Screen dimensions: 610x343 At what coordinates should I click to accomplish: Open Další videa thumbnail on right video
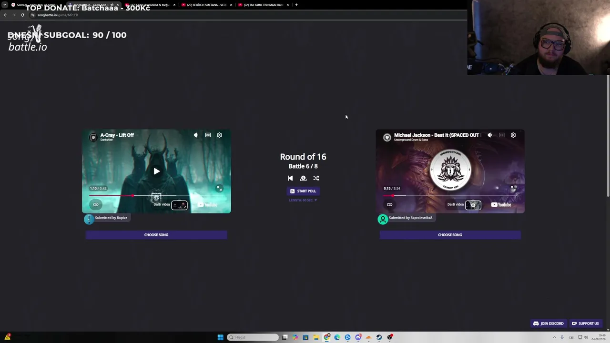point(473,205)
